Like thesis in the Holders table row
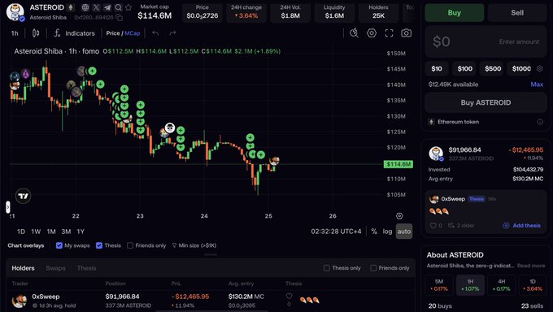Viewport: 553px width, 312px height. [x=289, y=297]
